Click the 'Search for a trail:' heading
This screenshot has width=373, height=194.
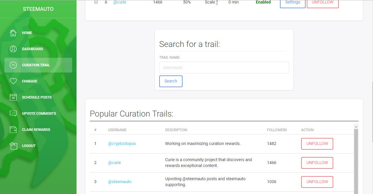190,44
